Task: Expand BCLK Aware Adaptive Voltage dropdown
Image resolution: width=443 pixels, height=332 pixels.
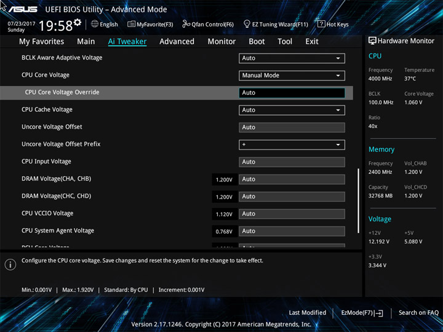Action: tap(292, 58)
